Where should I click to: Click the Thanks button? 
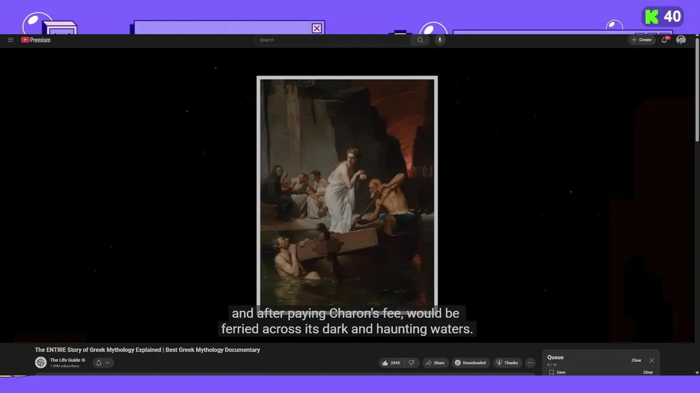[x=507, y=362]
